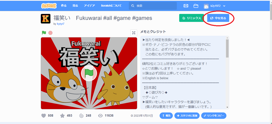This screenshot has width=272, height=124.
Task: Click the big green flag overlay on the stage
Action: pos(89,73)
